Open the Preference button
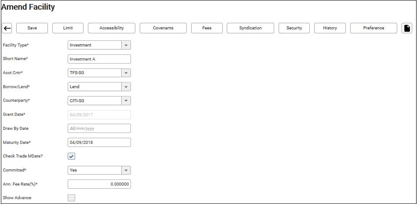 (373, 28)
